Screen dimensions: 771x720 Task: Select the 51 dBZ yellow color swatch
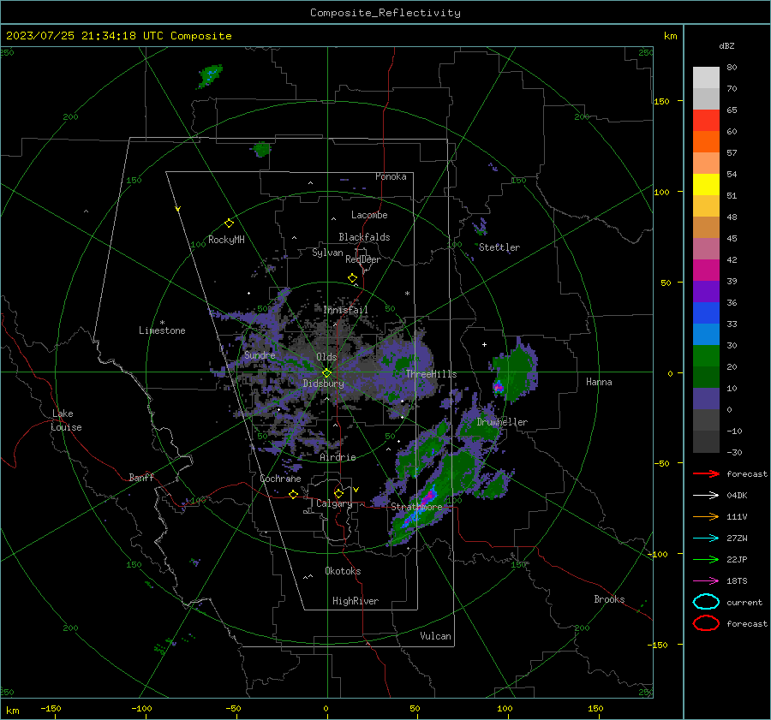[x=706, y=184]
